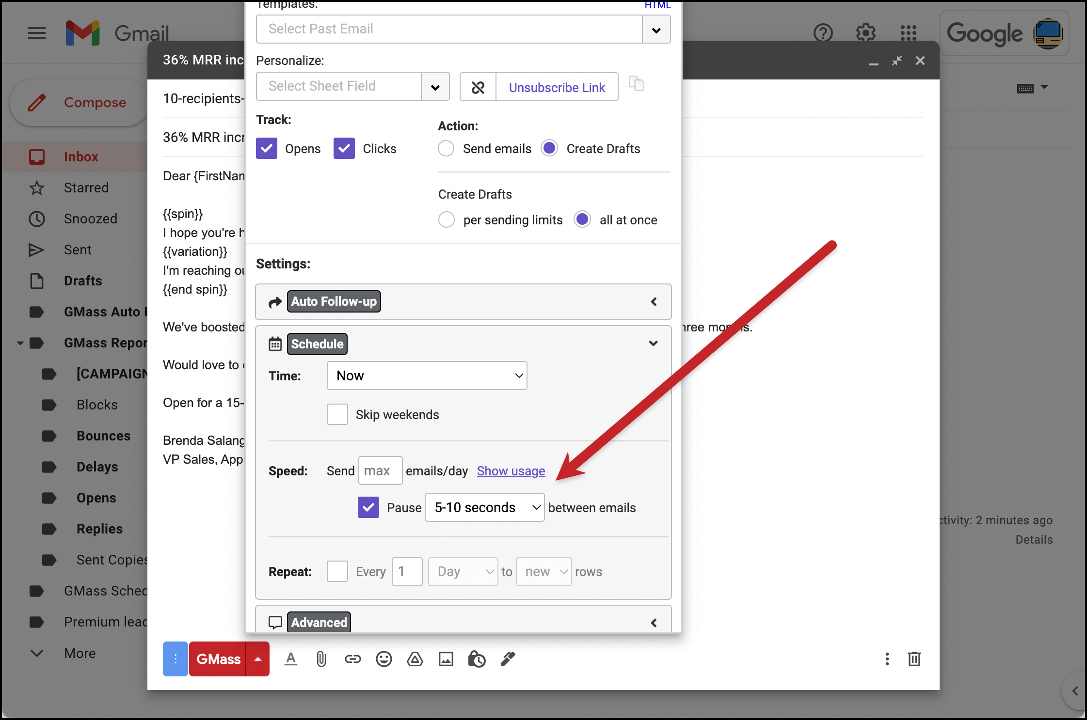The height and width of the screenshot is (720, 1087).
Task: Show the side panel arrow
Action: (x=1075, y=691)
